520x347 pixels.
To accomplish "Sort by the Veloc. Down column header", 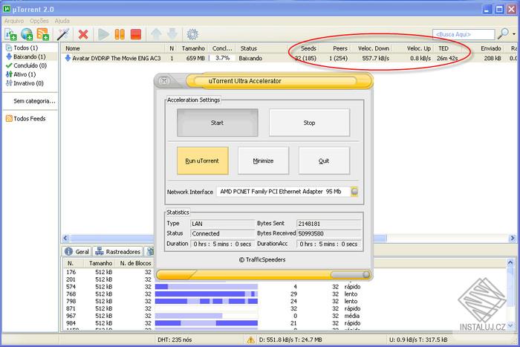I will coord(374,48).
